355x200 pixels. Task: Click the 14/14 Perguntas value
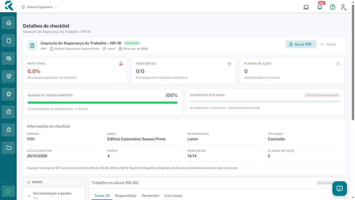coord(192,156)
